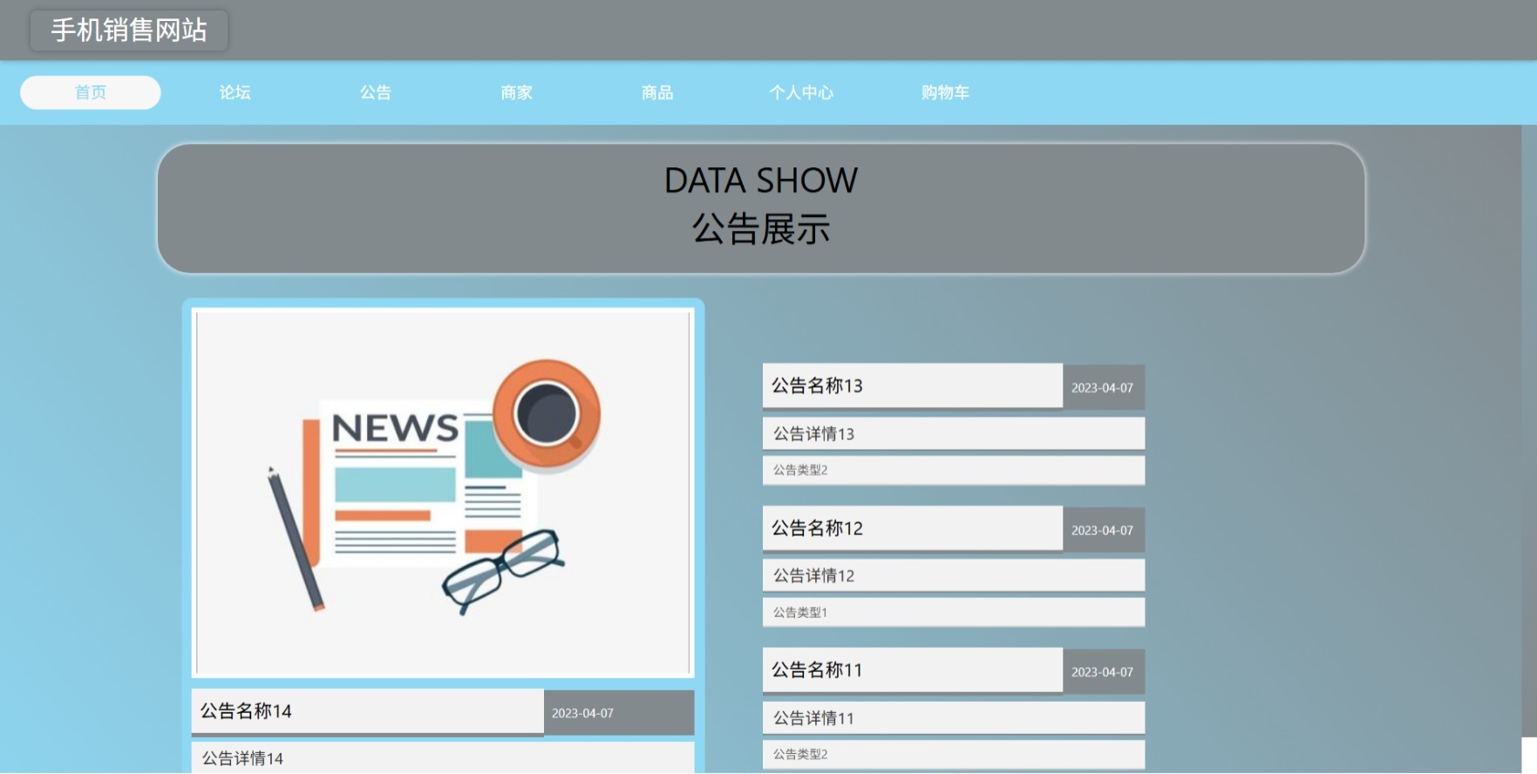Open announcement 公告名称11
Viewport: 1537px width, 774px height.
[x=913, y=670]
